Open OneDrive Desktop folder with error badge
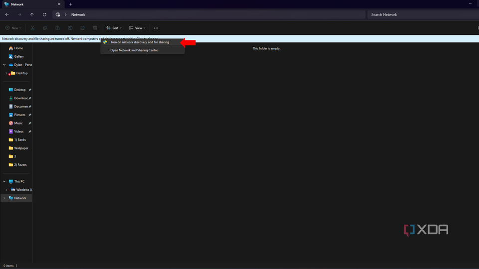479x269 pixels. pos(19,73)
